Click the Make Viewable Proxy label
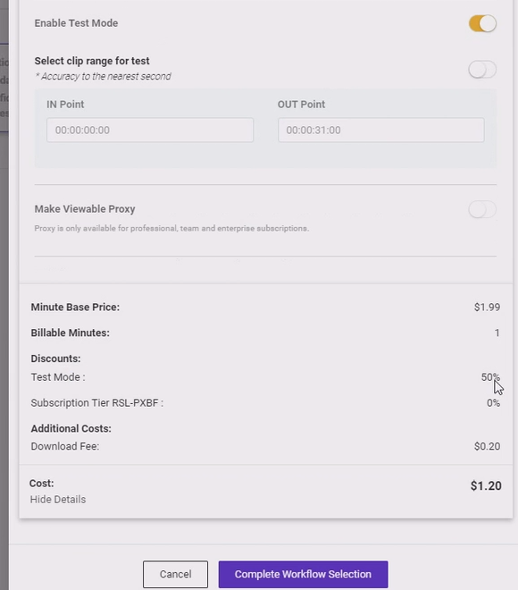Image resolution: width=518 pixels, height=590 pixels. (85, 209)
